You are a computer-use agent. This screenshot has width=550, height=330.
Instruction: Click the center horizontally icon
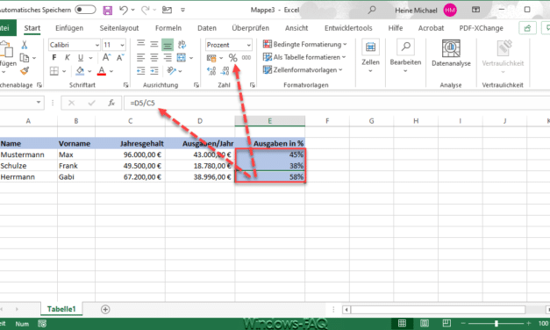pyautogui.click(x=154, y=58)
